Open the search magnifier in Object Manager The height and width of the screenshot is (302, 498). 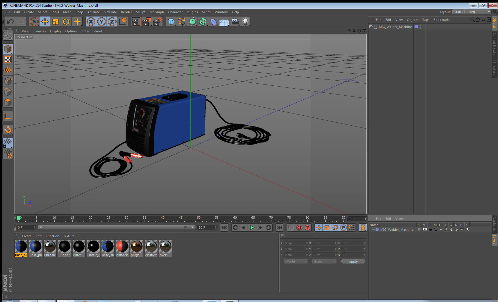click(472, 20)
